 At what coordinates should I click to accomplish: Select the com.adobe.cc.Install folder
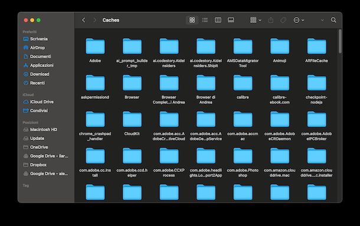point(95,156)
